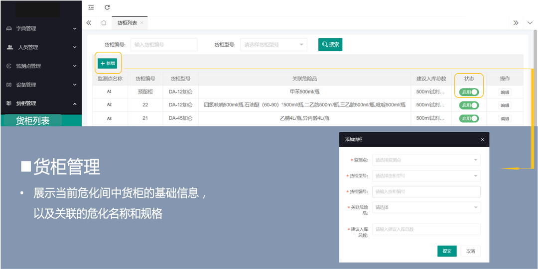This screenshot has width=538, height=269.
Task: Close the 添加货柜 dialog
Action: click(x=482, y=139)
